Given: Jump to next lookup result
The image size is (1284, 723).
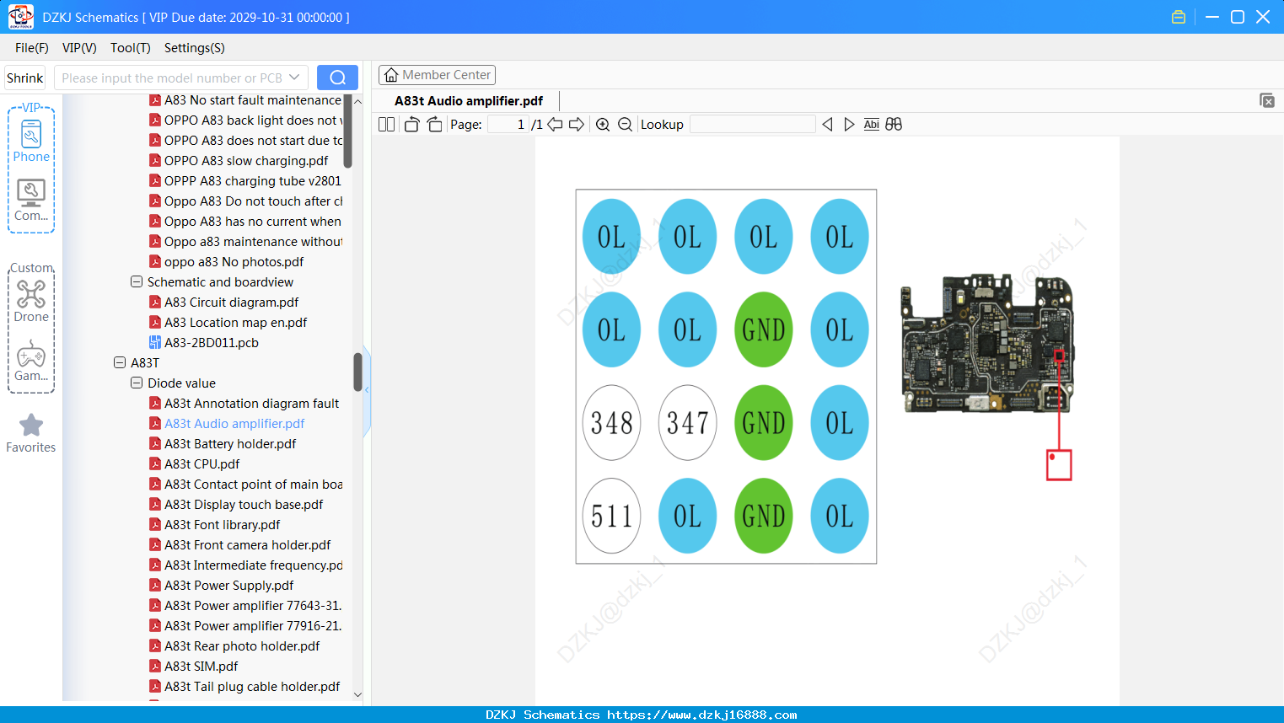Looking at the screenshot, I should tap(849, 125).
